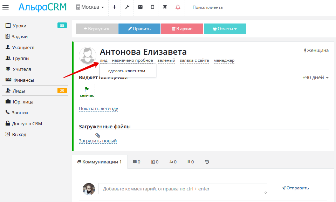Click the envelope mail icon in header
Screen dimensions: 336x202
140,7
